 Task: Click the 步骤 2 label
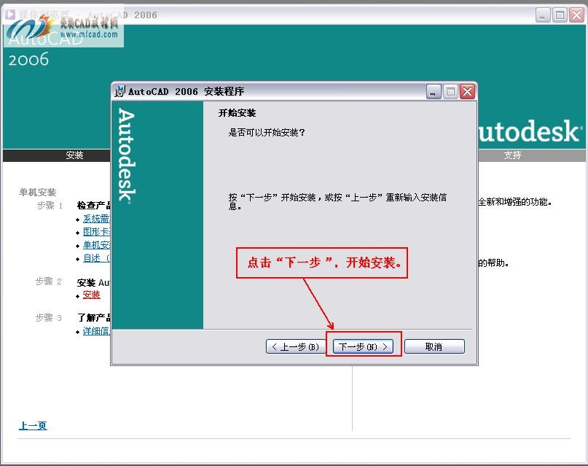coord(48,281)
